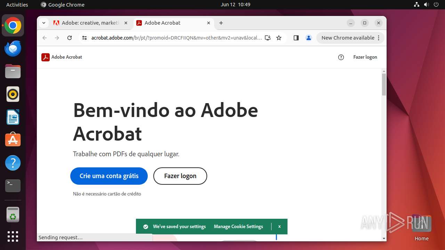This screenshot has height=250, width=445.
Task: Open the Help icon in the dock
Action: pos(13,163)
